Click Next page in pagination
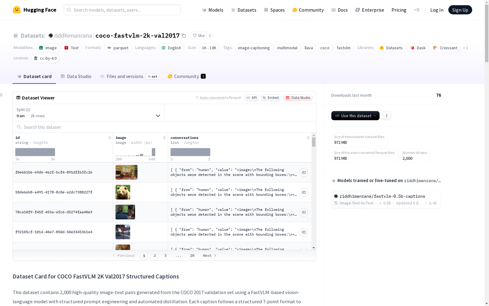Viewport: 489px width, 306px height. pyautogui.click(x=210, y=256)
